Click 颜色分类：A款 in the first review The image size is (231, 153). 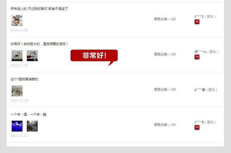165,19
